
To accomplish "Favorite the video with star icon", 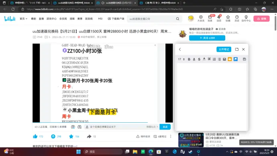I will [71, 136].
